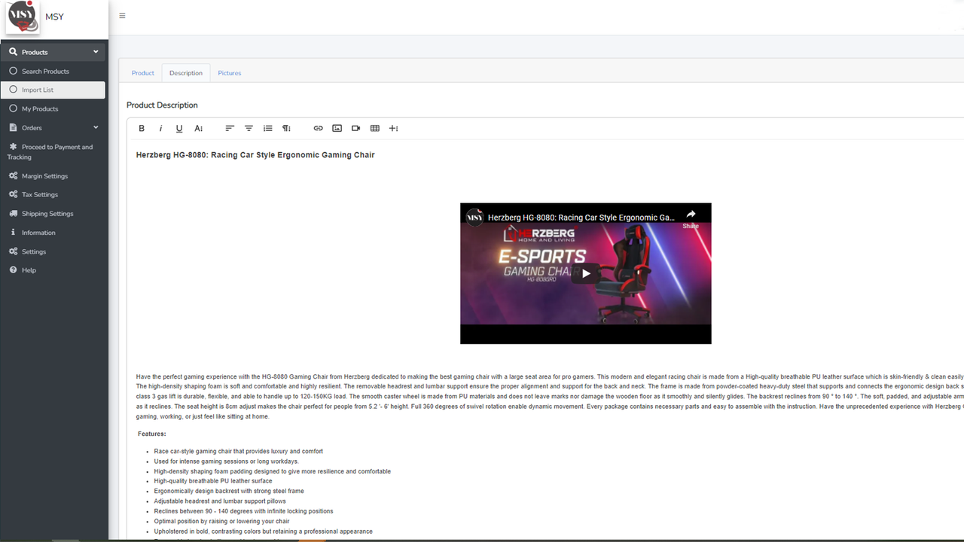
Task: Click the Shipping Settings truck icon
Action: tap(13, 213)
